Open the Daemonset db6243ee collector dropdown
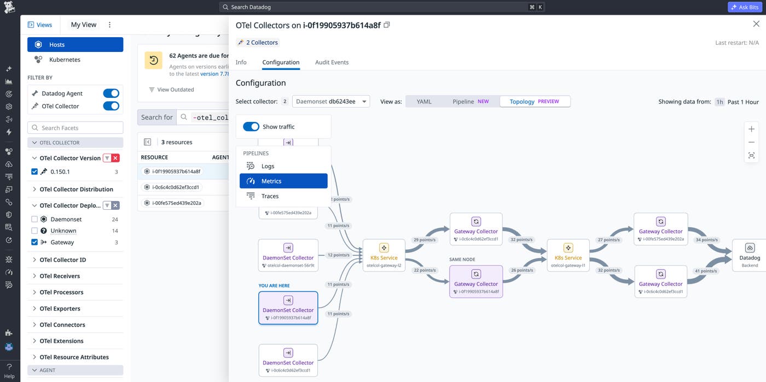The image size is (766, 382). click(x=331, y=102)
